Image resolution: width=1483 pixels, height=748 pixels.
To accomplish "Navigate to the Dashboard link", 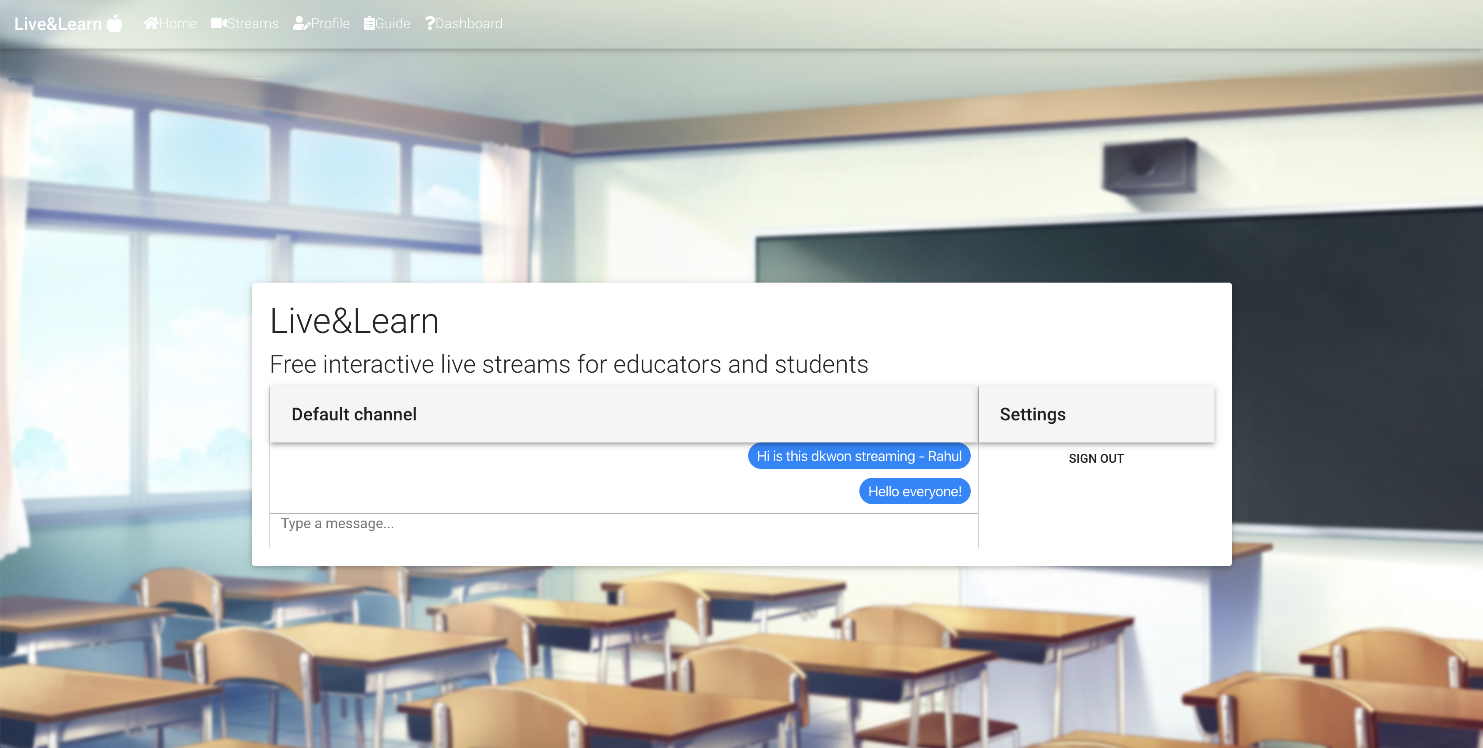I will (469, 23).
